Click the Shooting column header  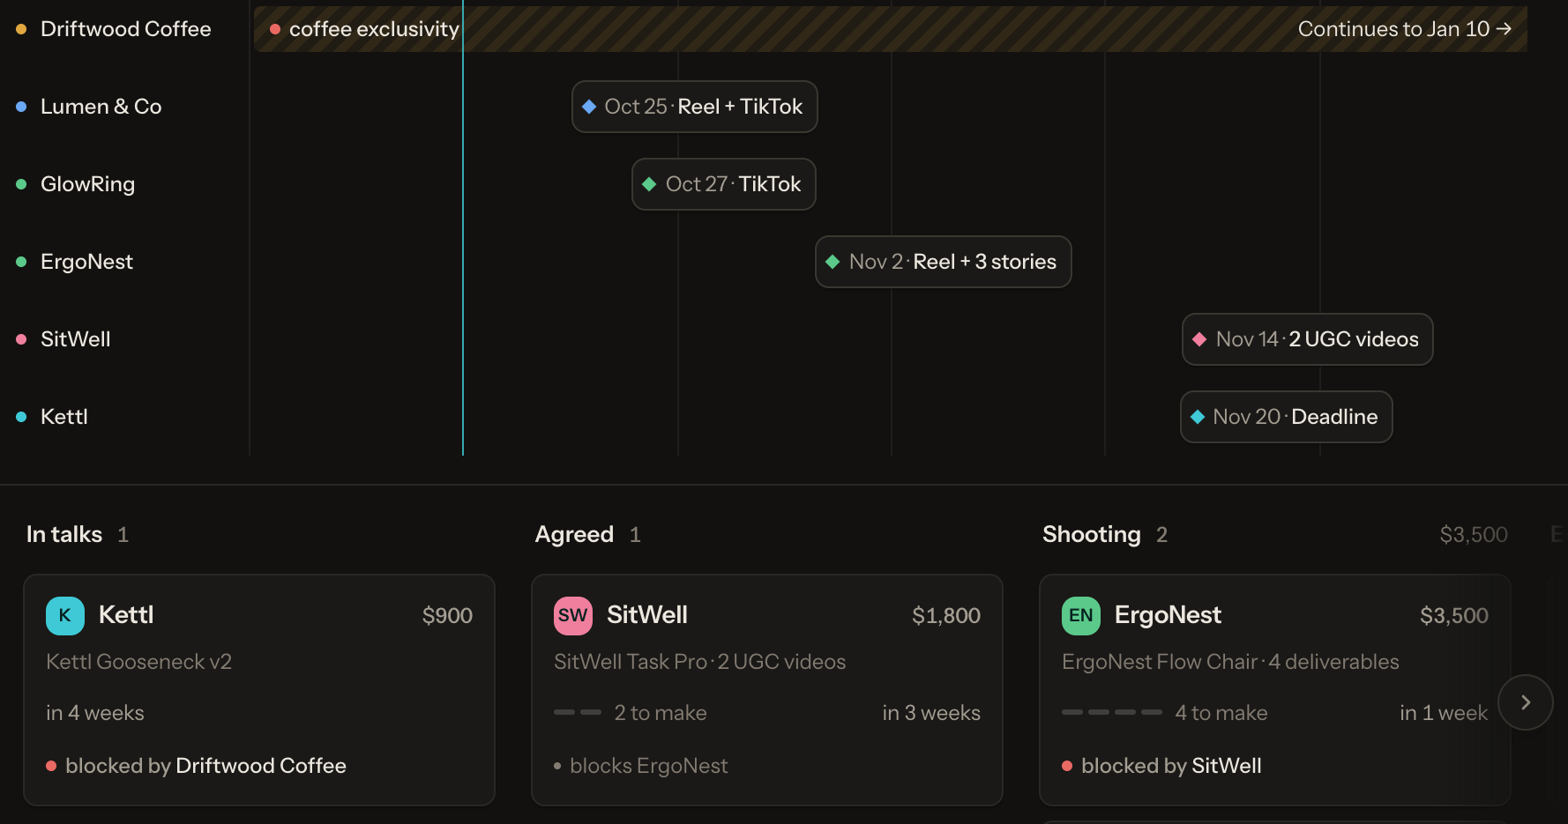(1092, 534)
